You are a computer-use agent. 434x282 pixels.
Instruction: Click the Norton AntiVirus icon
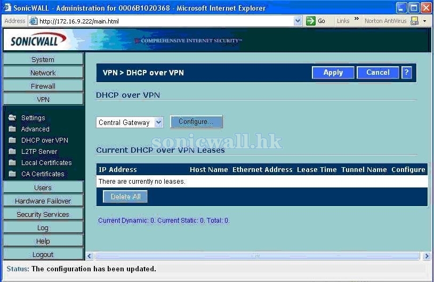[x=414, y=21]
